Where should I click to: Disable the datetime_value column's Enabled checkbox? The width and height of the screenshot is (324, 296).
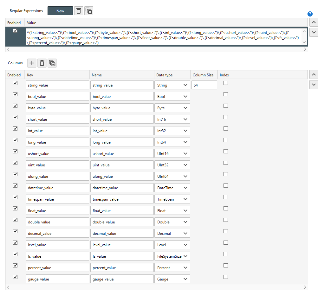[15, 185]
